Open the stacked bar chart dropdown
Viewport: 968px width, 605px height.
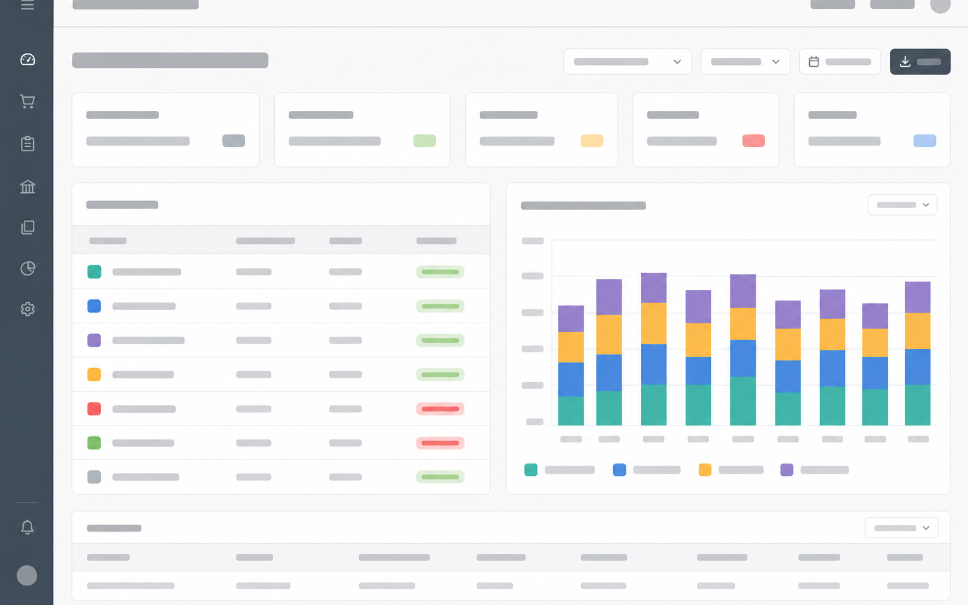[x=902, y=205]
